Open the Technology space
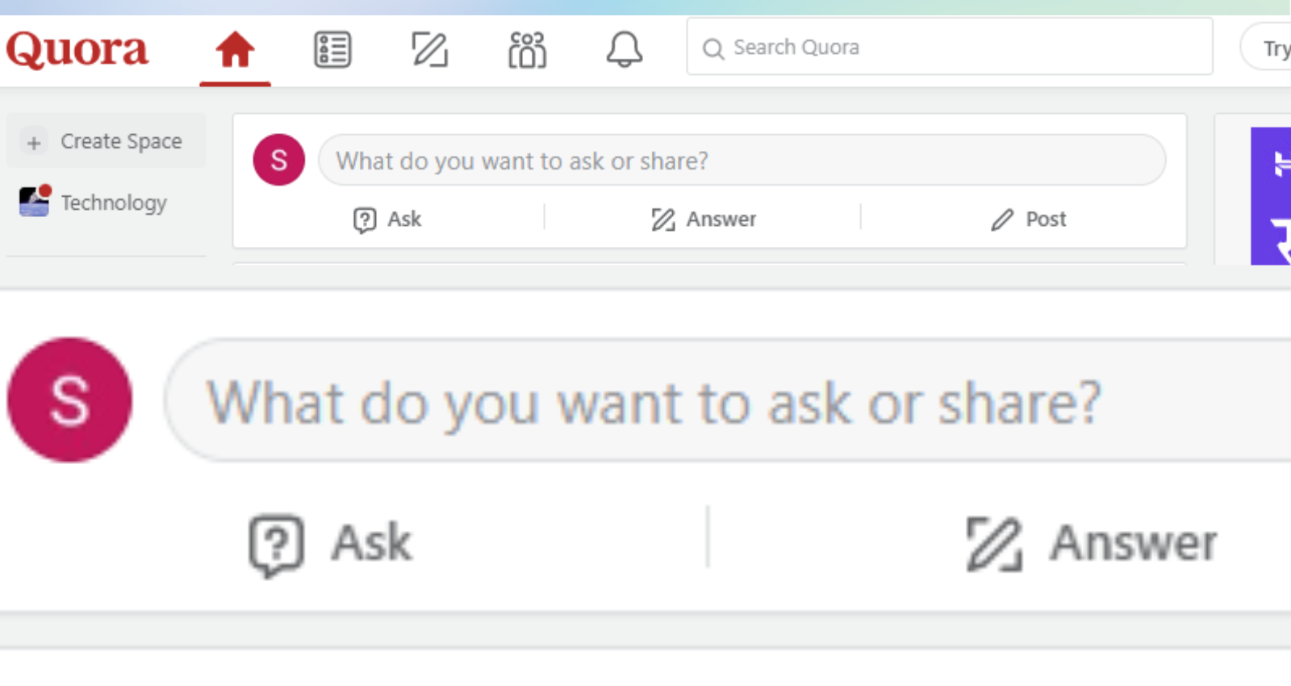The height and width of the screenshot is (686, 1291). [113, 203]
